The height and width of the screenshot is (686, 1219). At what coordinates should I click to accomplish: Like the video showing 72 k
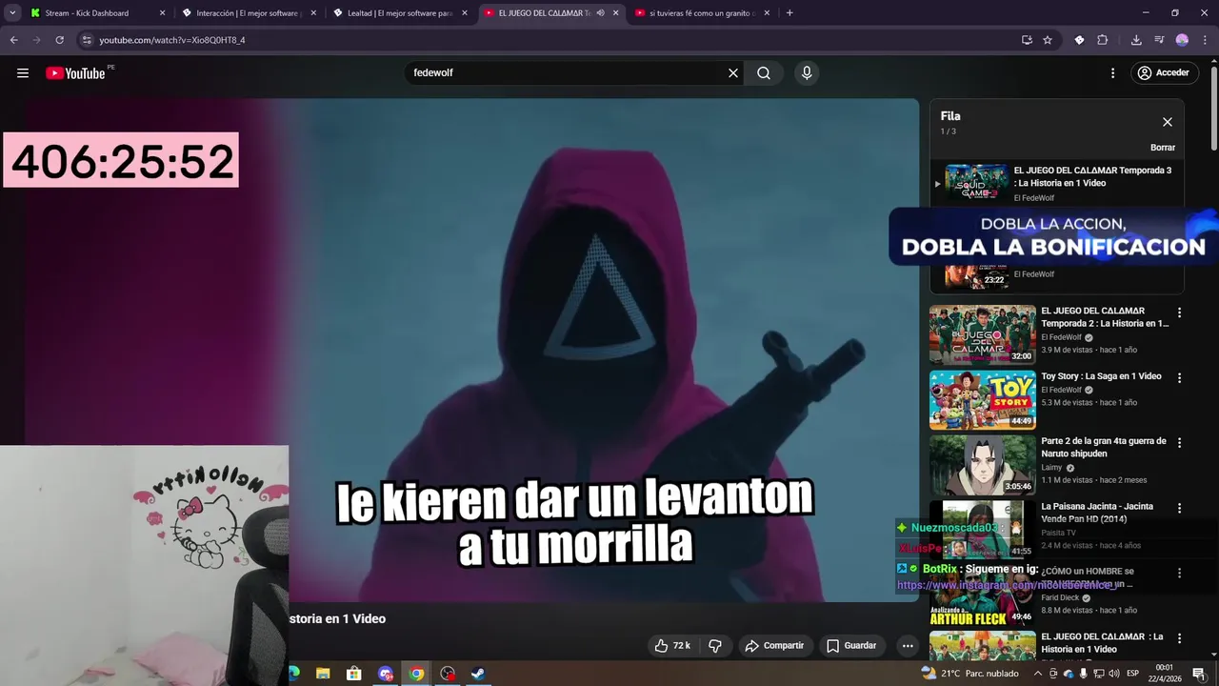[672, 646]
